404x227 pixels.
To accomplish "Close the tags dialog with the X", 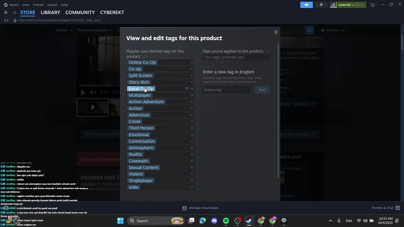I will click(x=276, y=32).
